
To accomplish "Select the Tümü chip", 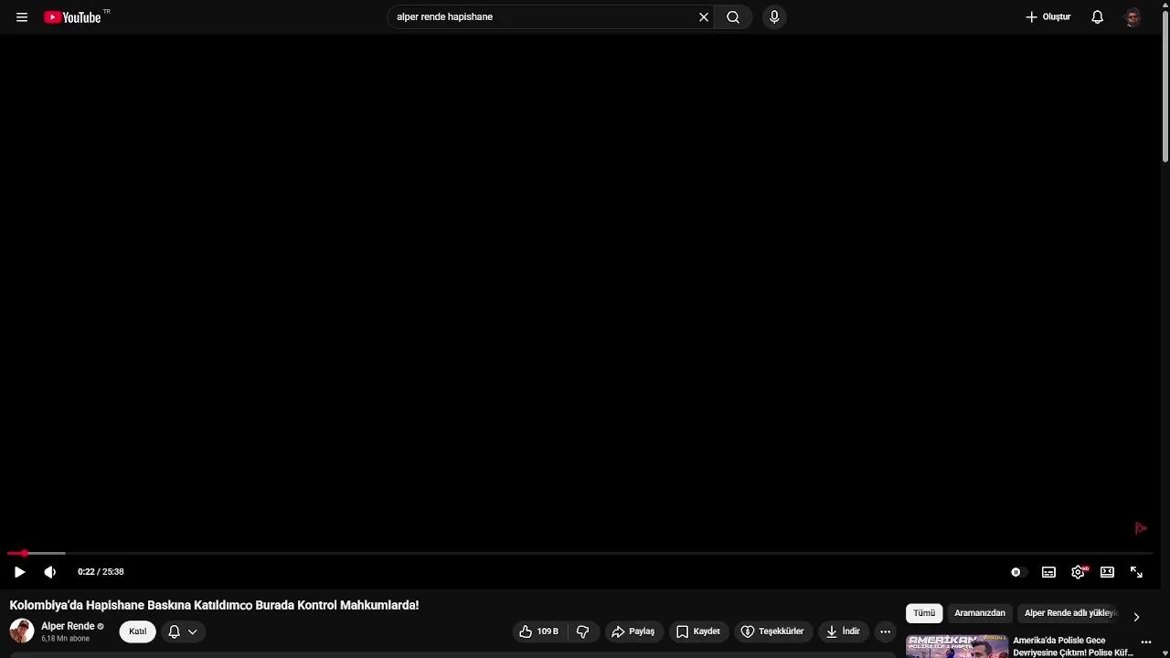I will [924, 613].
